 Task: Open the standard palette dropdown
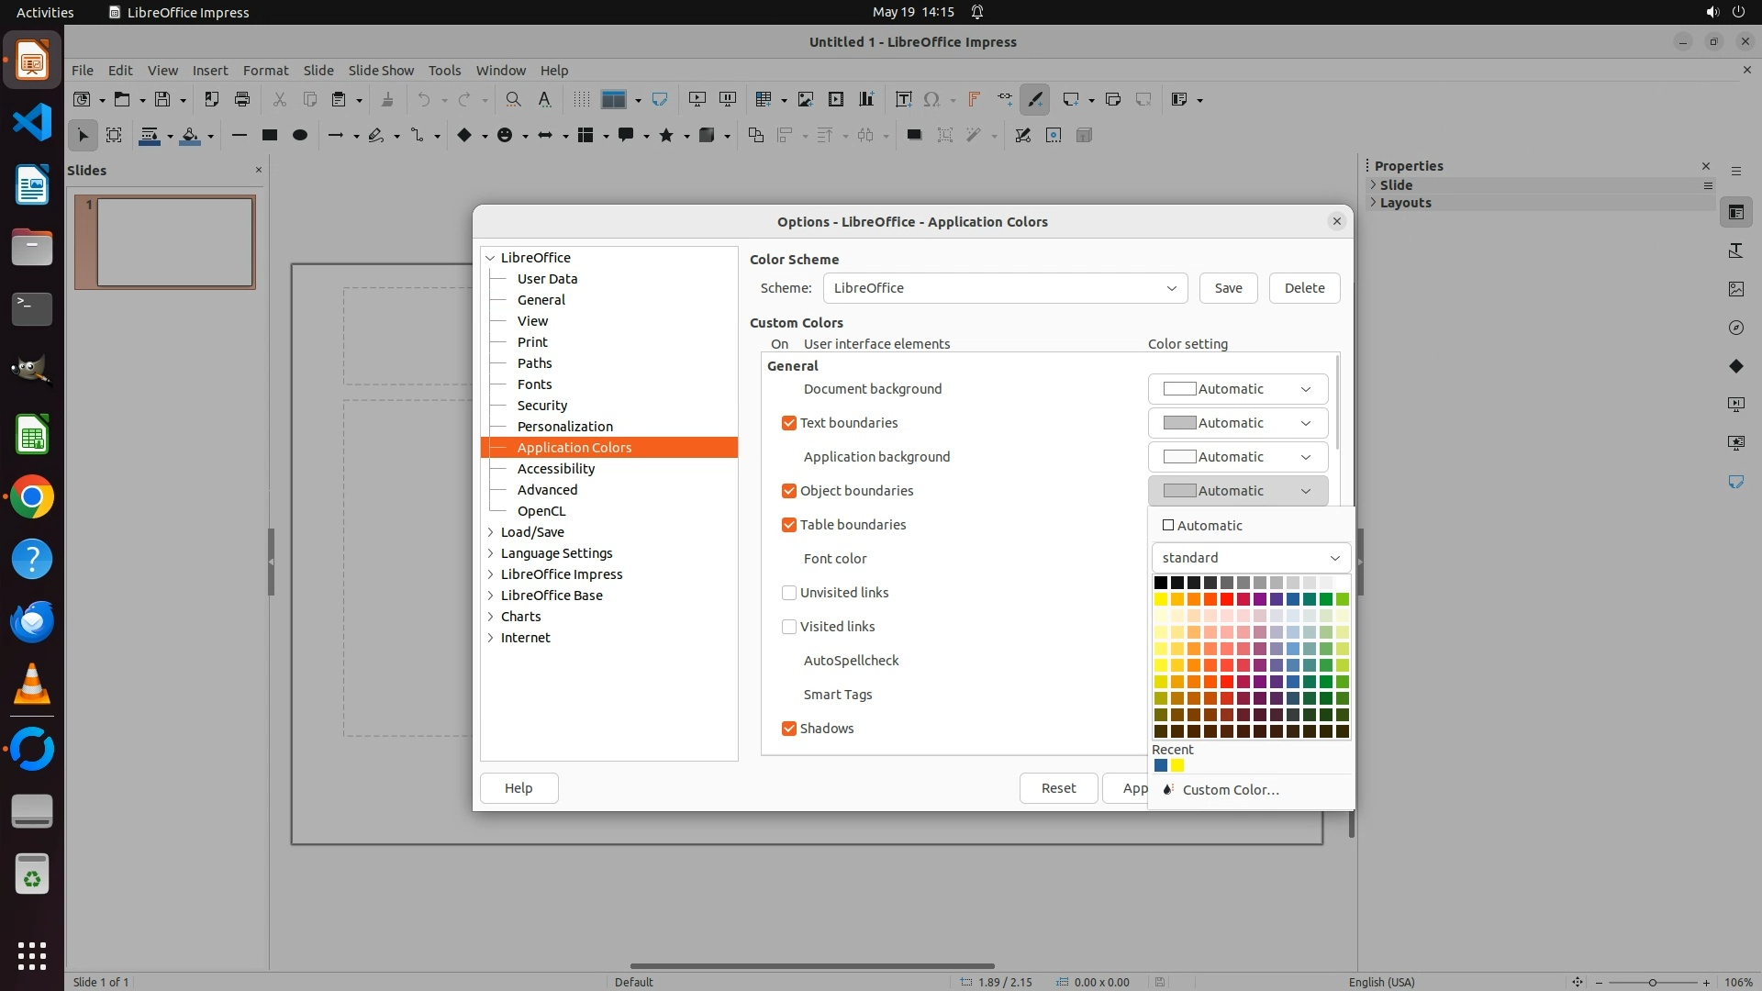point(1251,558)
